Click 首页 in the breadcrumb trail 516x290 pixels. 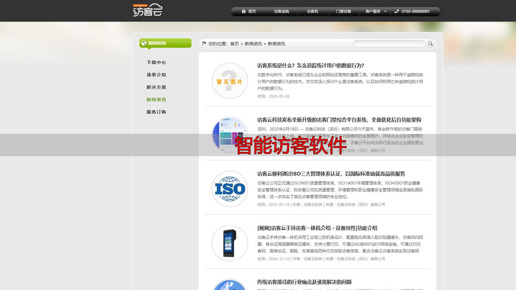(x=234, y=44)
